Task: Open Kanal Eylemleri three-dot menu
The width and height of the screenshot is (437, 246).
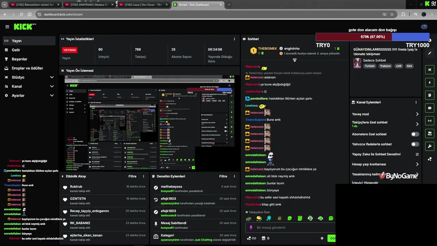Action: click(416, 102)
